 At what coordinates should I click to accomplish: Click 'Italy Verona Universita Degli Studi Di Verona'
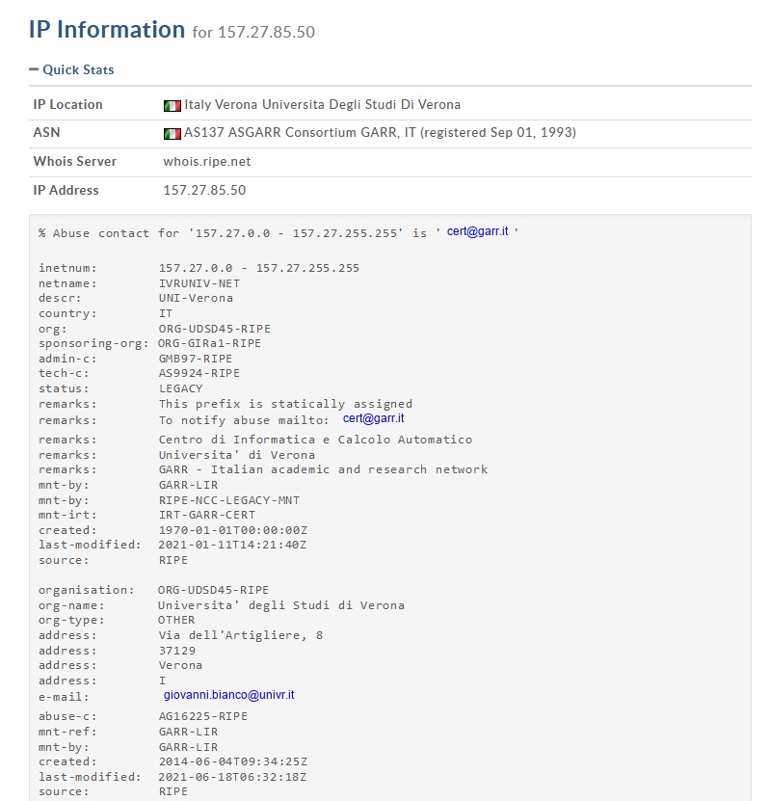322,105
